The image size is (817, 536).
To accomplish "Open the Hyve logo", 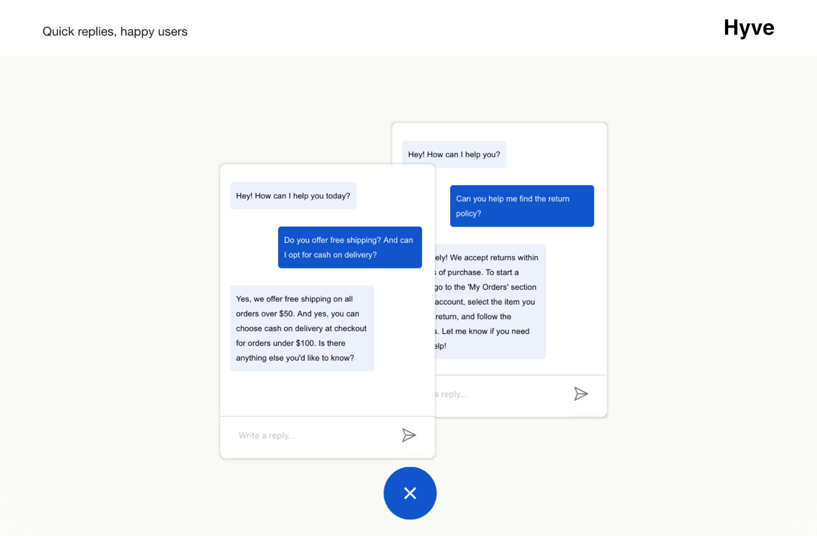I will pyautogui.click(x=749, y=28).
